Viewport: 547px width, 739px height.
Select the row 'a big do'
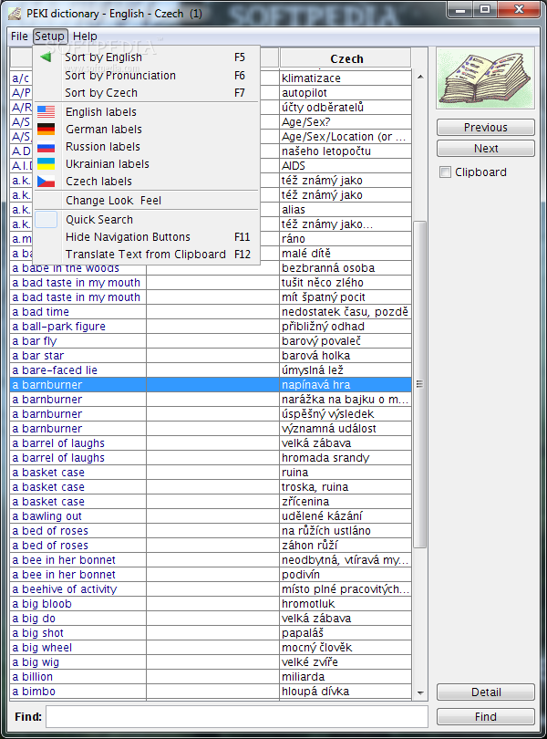tap(211, 619)
